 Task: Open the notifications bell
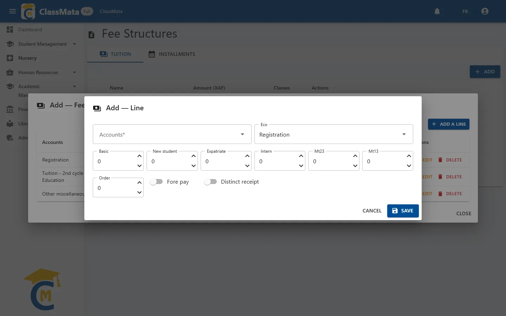(437, 11)
